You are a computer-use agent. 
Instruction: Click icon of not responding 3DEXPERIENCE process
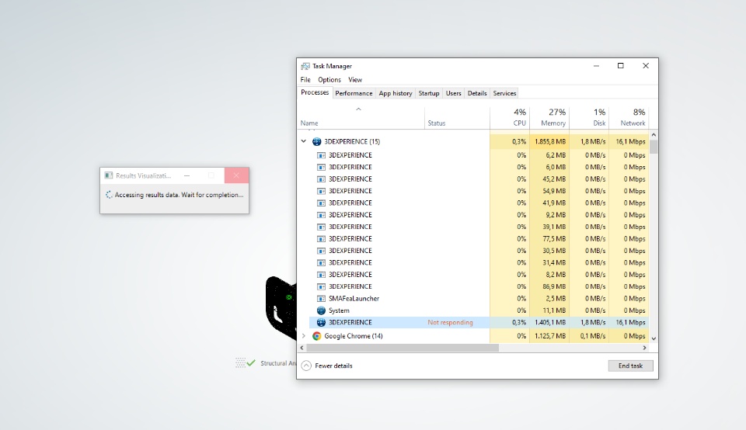click(x=321, y=322)
